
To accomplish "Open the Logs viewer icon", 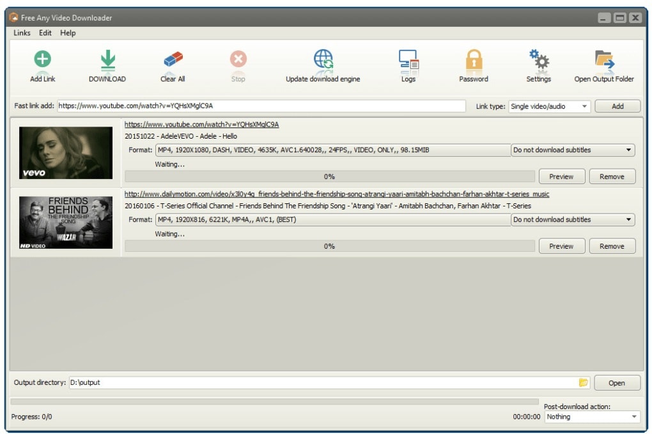I will pos(408,61).
